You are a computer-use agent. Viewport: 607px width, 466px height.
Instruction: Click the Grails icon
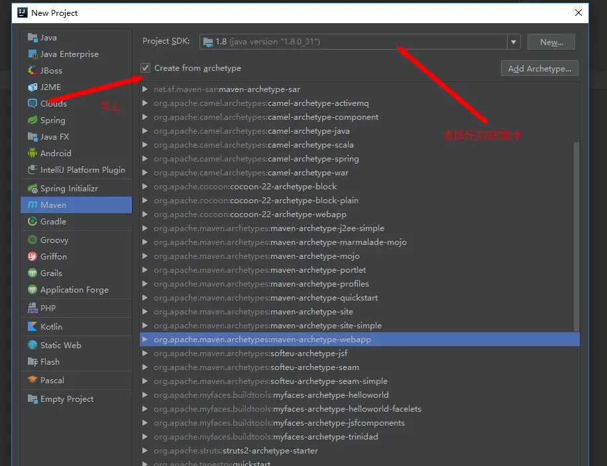[32, 273]
